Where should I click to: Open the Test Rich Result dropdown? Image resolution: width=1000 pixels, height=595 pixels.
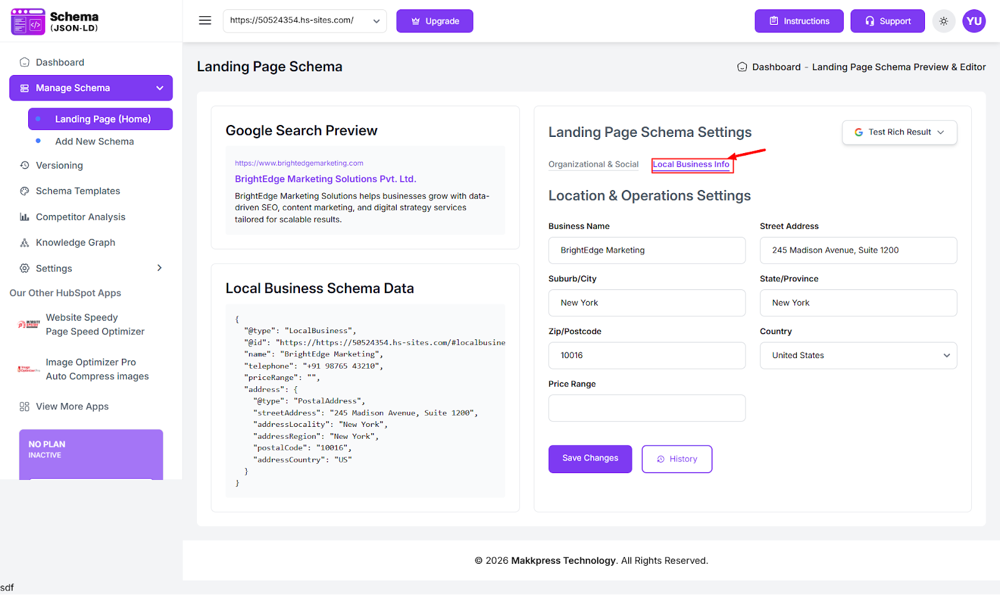tap(899, 132)
